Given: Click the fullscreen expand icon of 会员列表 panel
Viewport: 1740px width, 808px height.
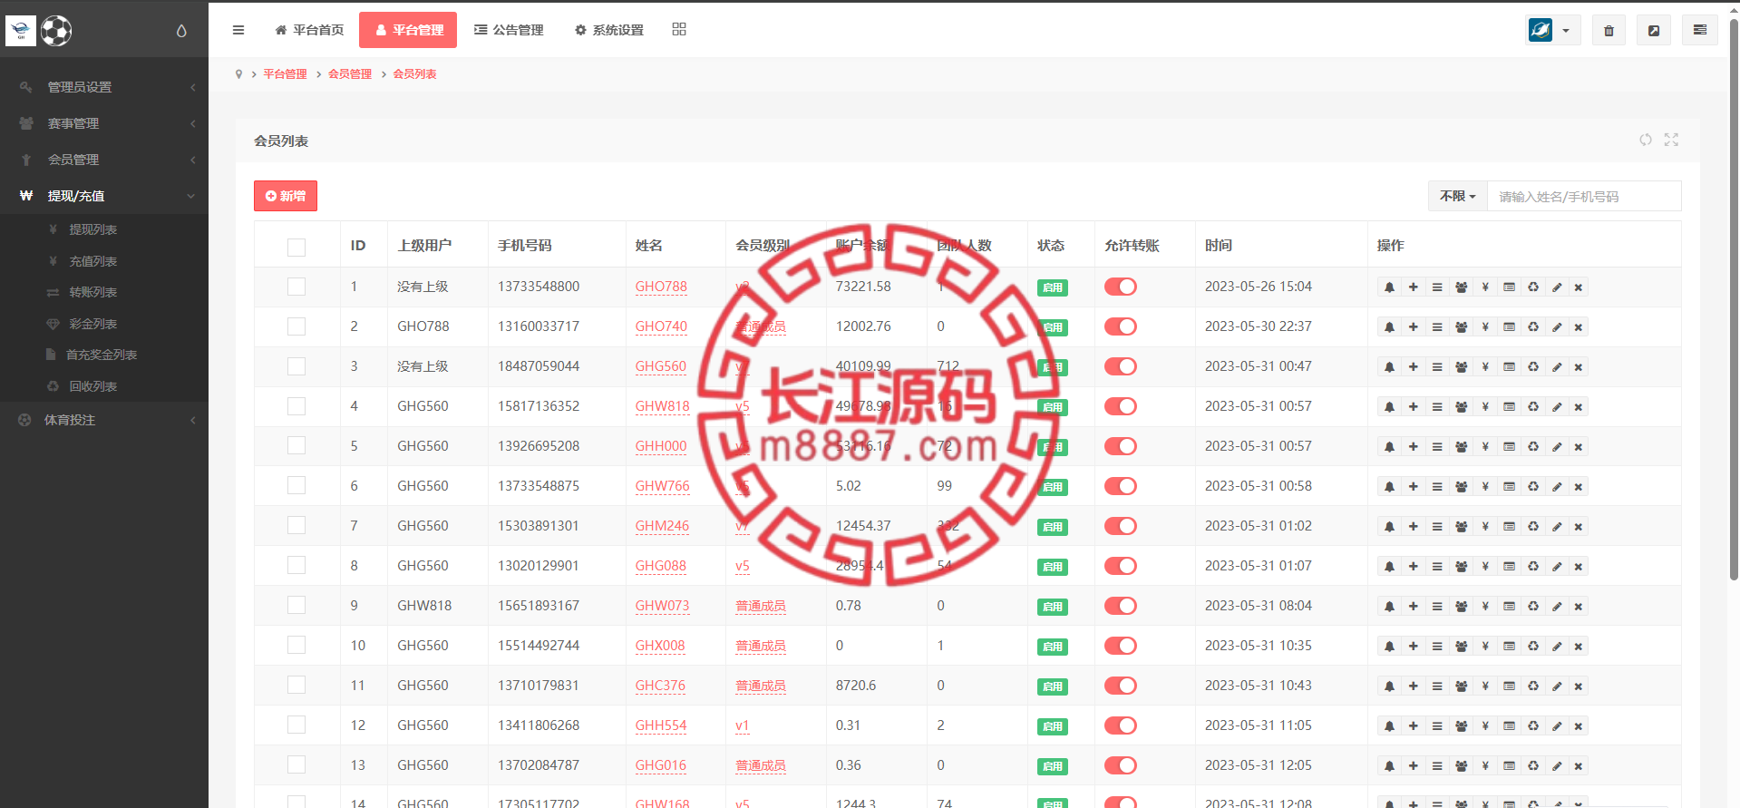Looking at the screenshot, I should pyautogui.click(x=1671, y=140).
